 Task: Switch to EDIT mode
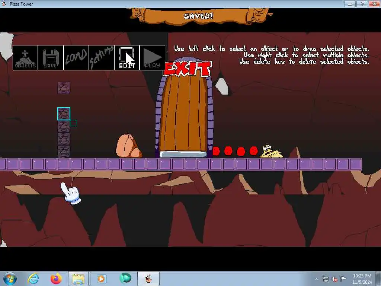point(127,58)
